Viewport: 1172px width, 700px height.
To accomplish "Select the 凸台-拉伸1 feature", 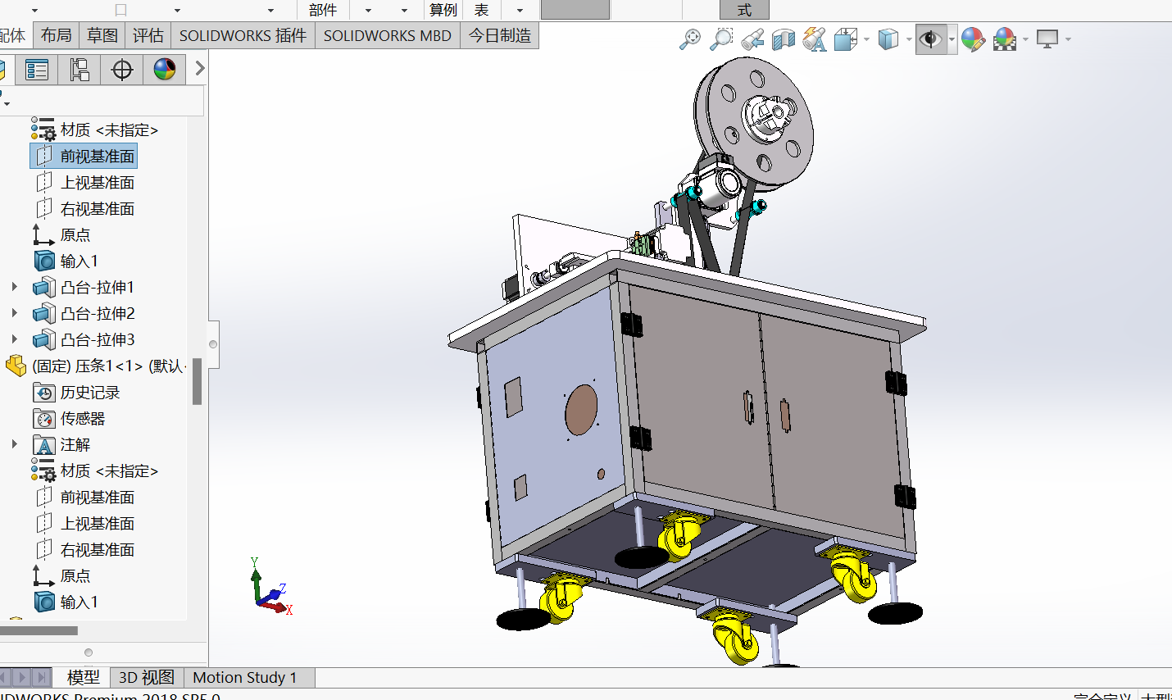I will [98, 287].
